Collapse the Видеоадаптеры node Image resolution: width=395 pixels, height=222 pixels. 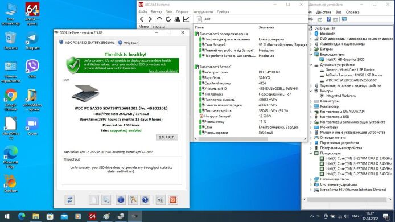click(311, 55)
